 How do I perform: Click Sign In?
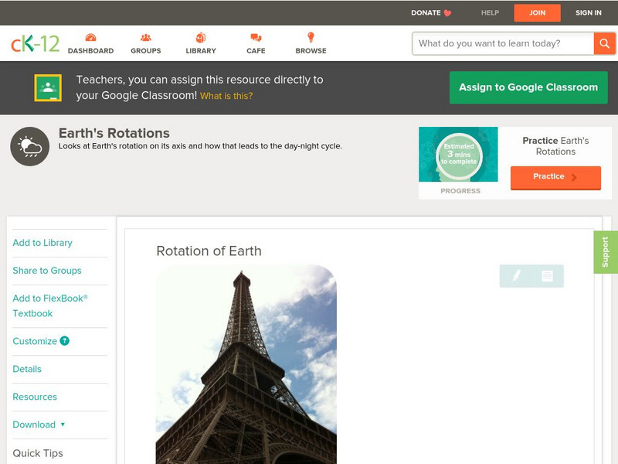point(589,13)
